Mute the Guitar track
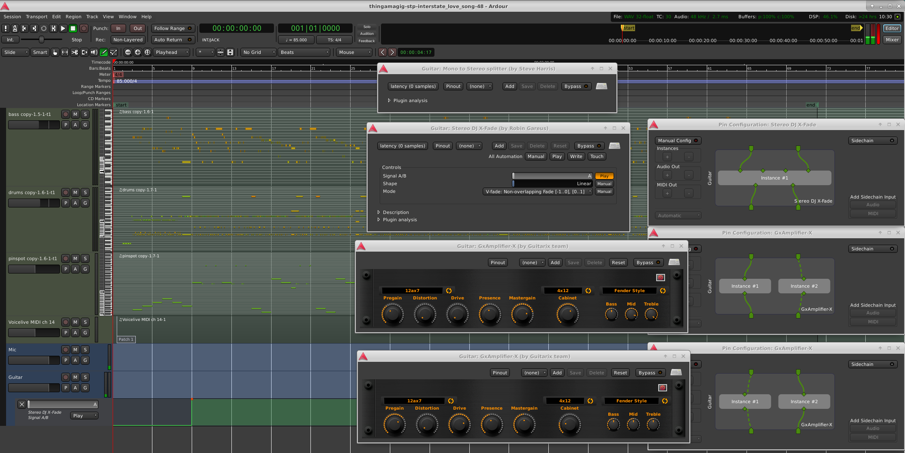Viewport: 905px width, 453px height. (x=75, y=377)
